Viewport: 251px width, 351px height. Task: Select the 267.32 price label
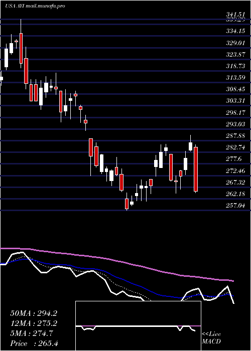click(235, 183)
